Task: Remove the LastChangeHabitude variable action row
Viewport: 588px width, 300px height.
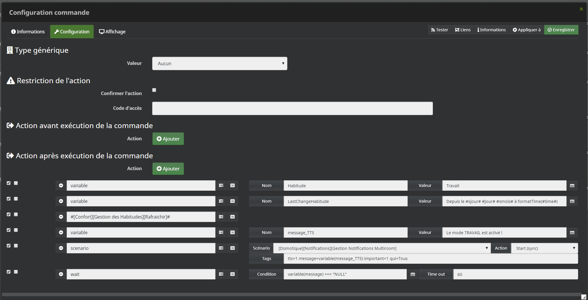Action: (x=61, y=201)
